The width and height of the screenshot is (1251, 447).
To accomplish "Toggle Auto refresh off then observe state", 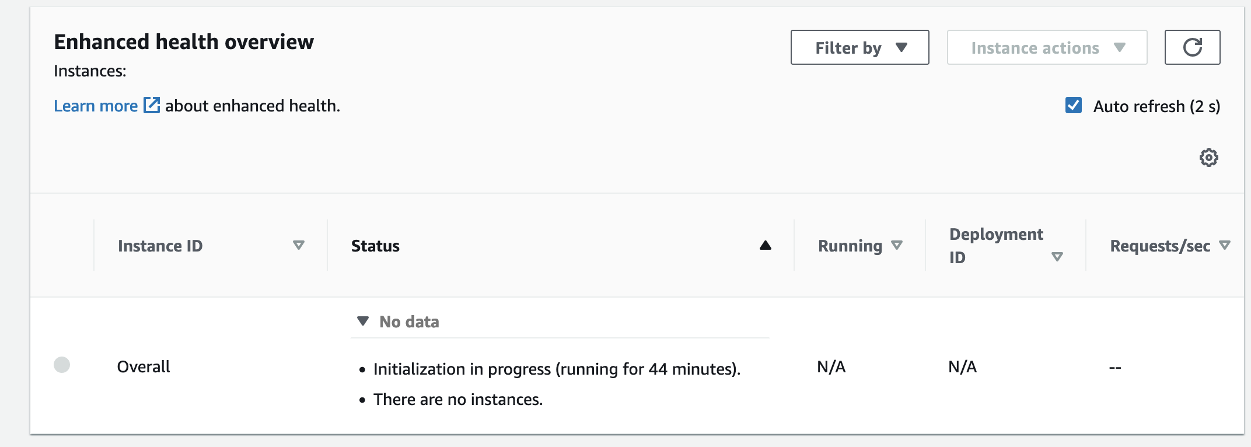I will (x=1072, y=106).
